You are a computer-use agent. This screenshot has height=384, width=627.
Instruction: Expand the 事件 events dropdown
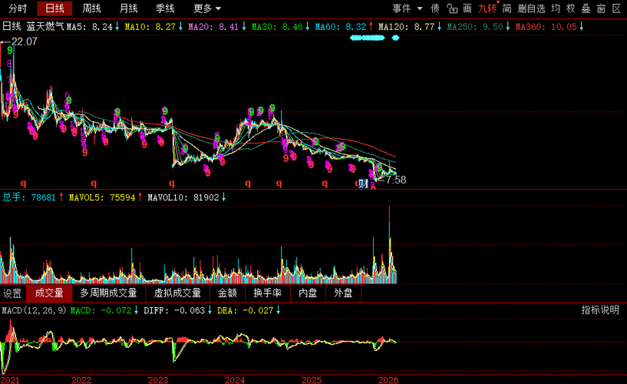(x=408, y=8)
